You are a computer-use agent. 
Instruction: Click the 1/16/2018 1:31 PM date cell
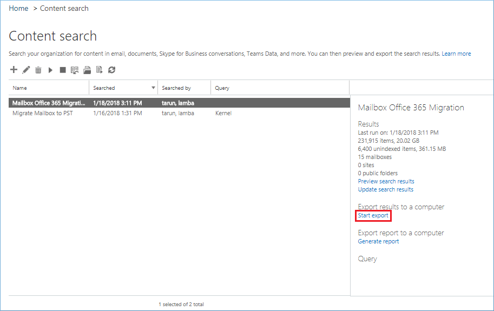117,113
